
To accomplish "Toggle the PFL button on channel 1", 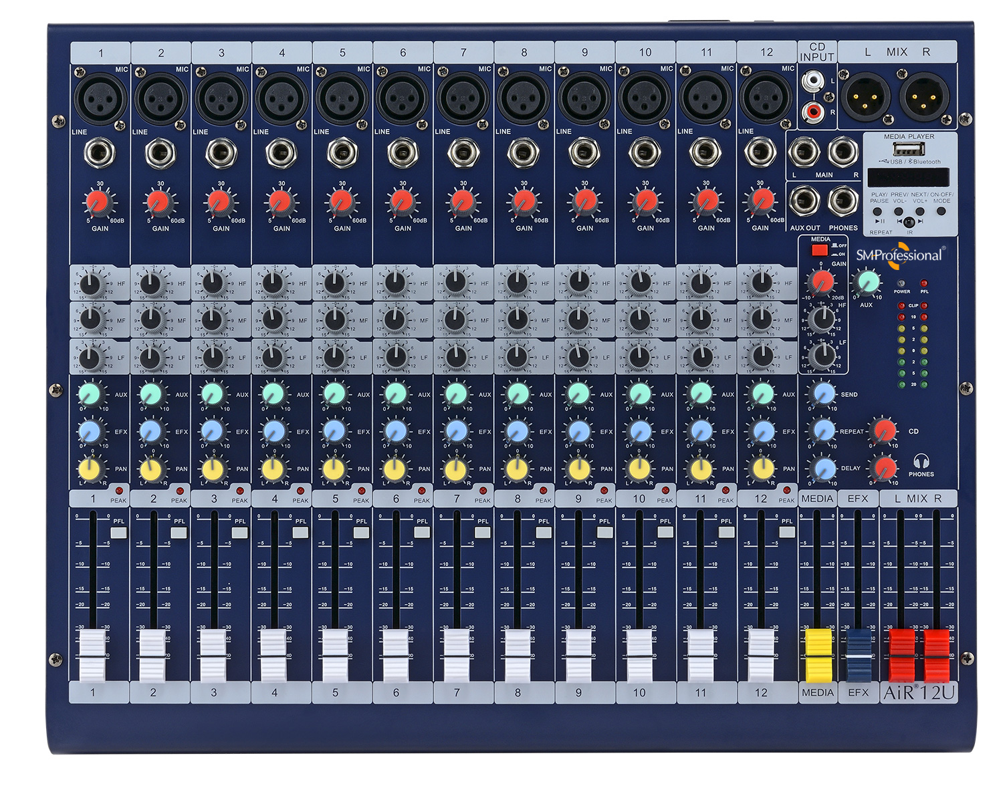I will 118,533.
